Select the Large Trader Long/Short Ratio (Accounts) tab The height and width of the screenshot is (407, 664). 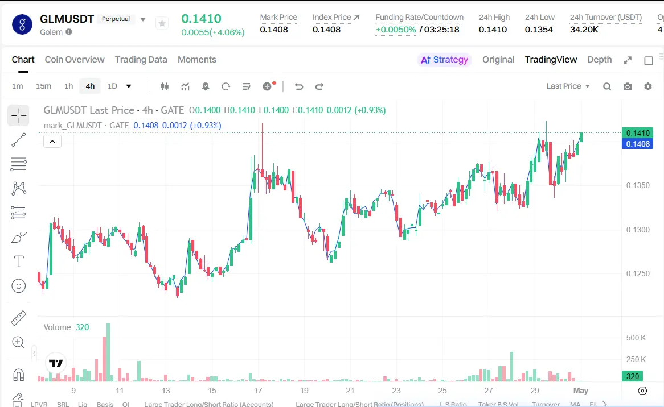[209, 404]
